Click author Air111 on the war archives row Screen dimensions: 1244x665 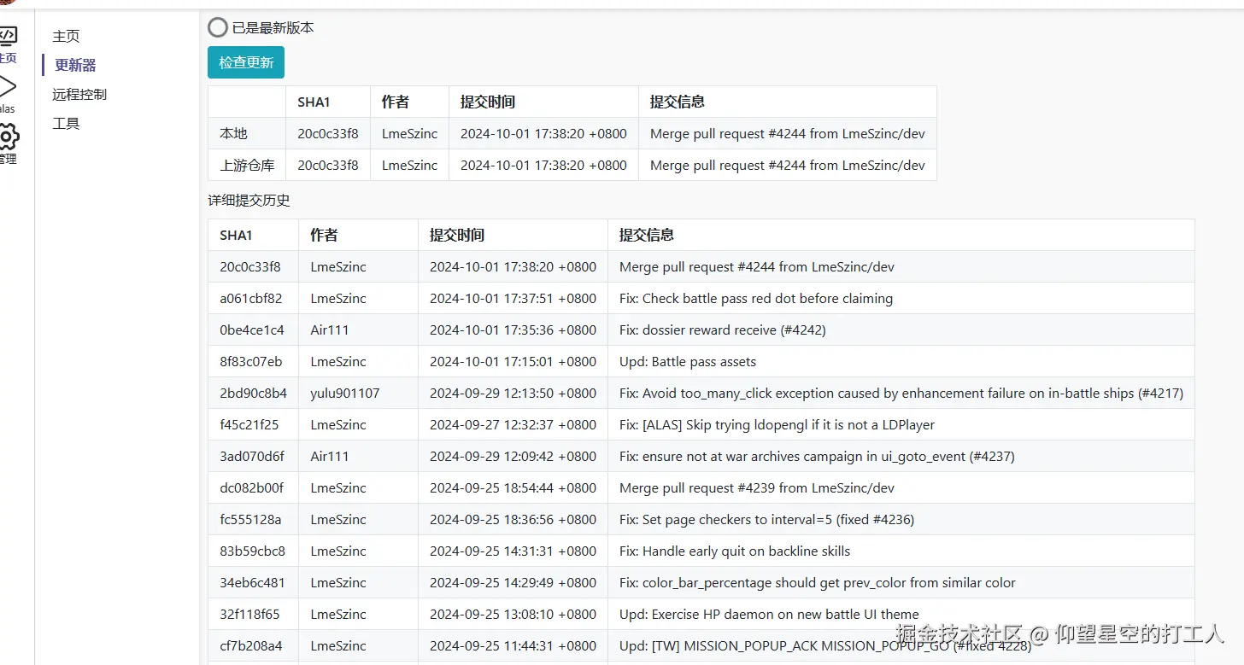(x=330, y=456)
